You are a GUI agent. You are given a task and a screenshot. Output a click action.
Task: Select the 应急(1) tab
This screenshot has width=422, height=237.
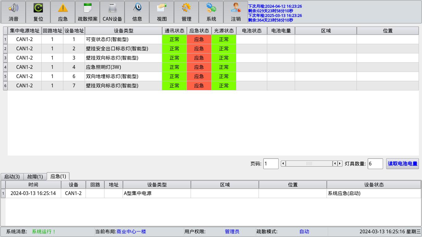58,176
